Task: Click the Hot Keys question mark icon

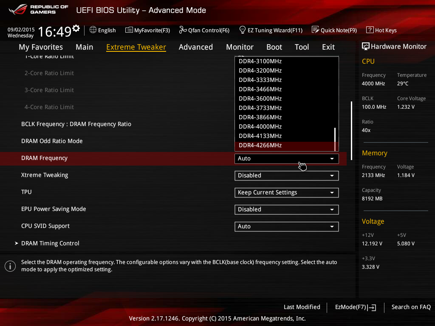Action: (x=370, y=30)
